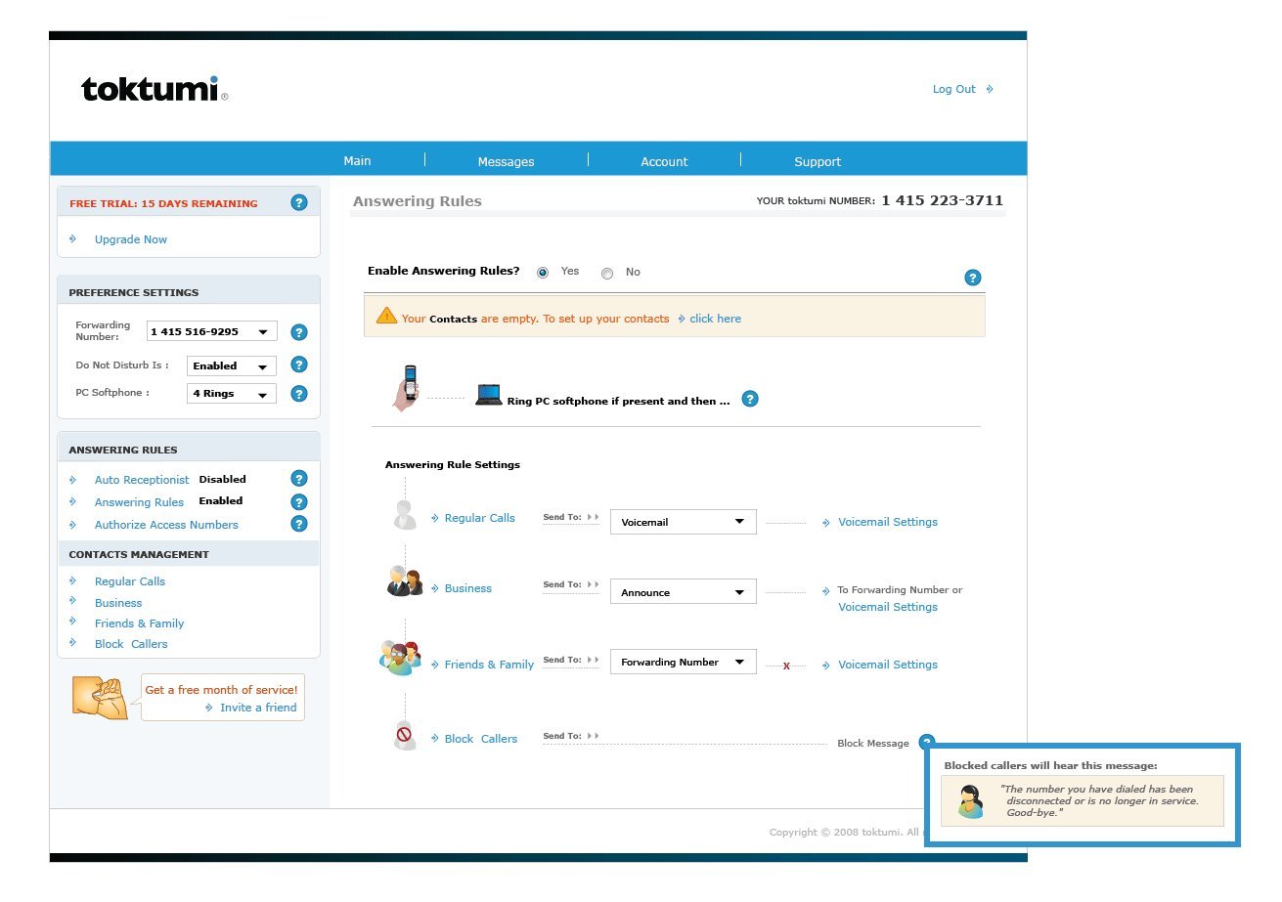The image size is (1282, 902).
Task: Click the warning triangle contacts icon
Action: click(386, 316)
